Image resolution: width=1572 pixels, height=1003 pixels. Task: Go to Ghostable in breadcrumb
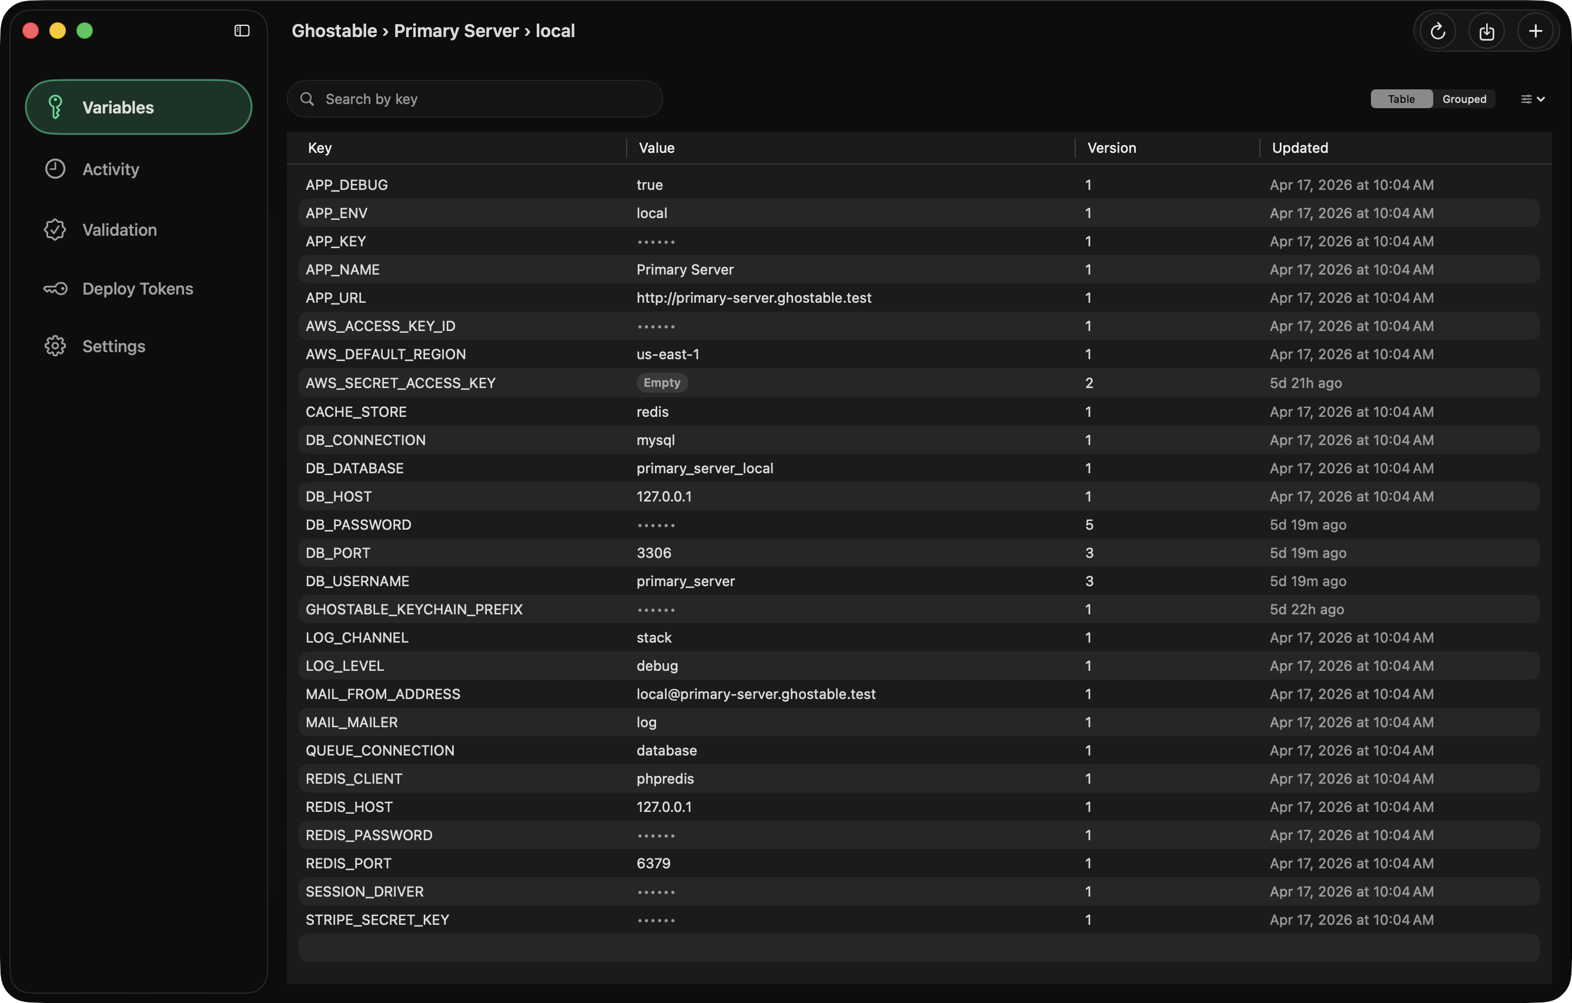335,31
